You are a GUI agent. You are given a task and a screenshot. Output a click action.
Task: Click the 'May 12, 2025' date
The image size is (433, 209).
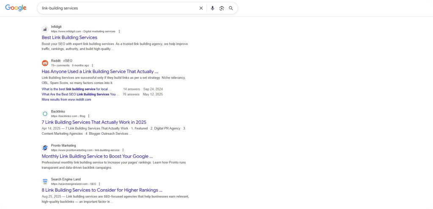153,94
